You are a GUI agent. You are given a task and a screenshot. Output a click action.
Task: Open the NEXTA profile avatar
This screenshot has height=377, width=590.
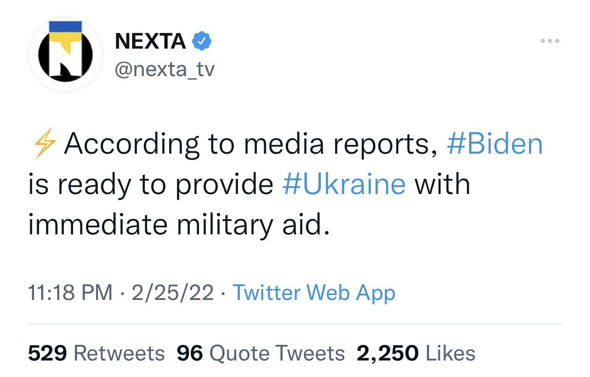point(66,55)
